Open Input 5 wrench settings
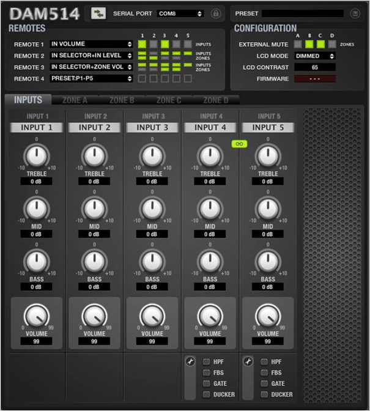 click(x=248, y=361)
